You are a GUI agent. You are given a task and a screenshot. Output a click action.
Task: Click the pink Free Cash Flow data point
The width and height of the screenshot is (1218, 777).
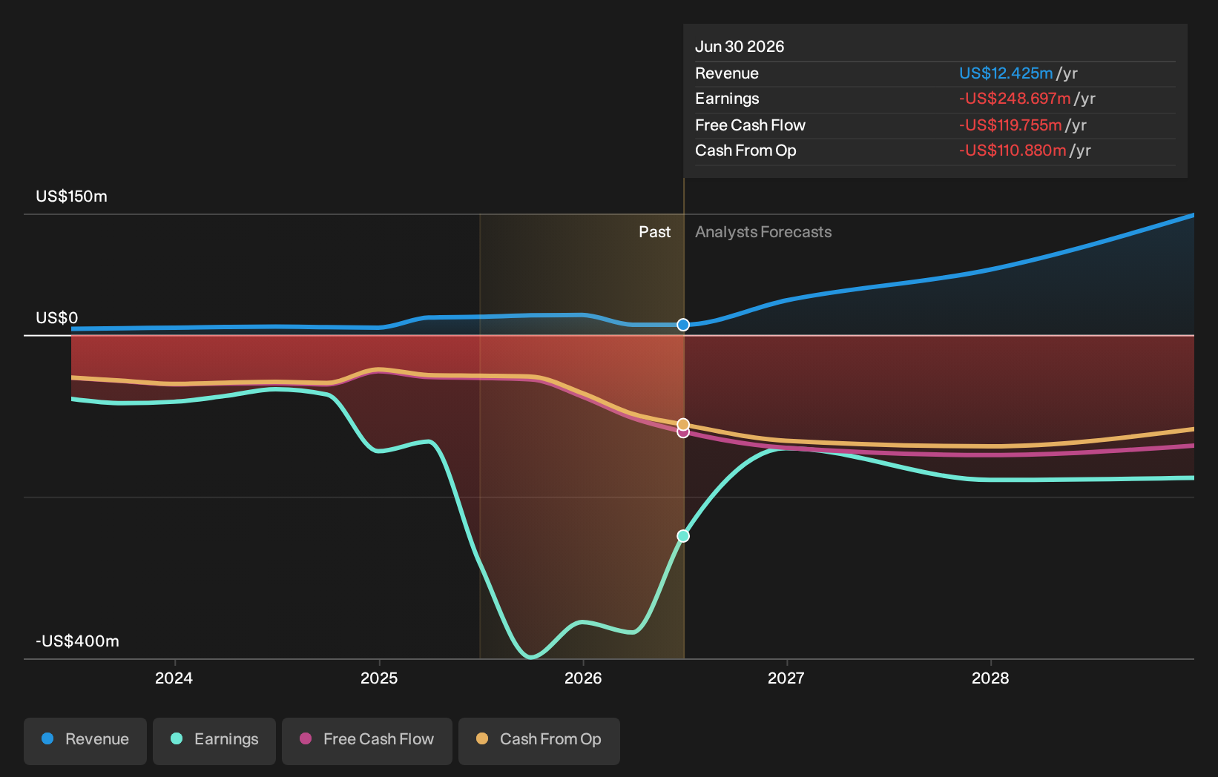pyautogui.click(x=683, y=433)
